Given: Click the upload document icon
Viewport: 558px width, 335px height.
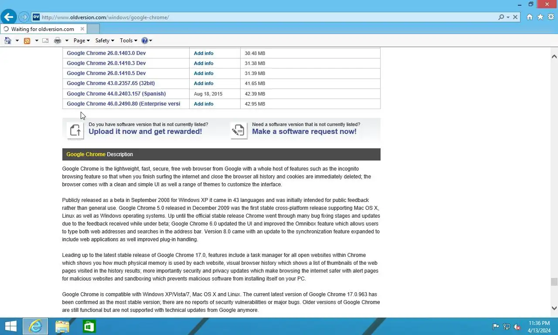Looking at the screenshot, I should tap(76, 130).
